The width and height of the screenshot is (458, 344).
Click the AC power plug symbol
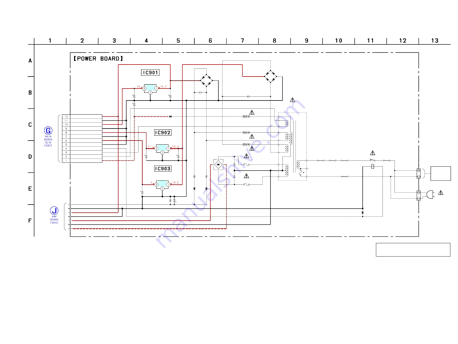430,194
